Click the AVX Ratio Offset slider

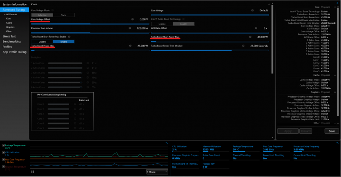pos(210,33)
